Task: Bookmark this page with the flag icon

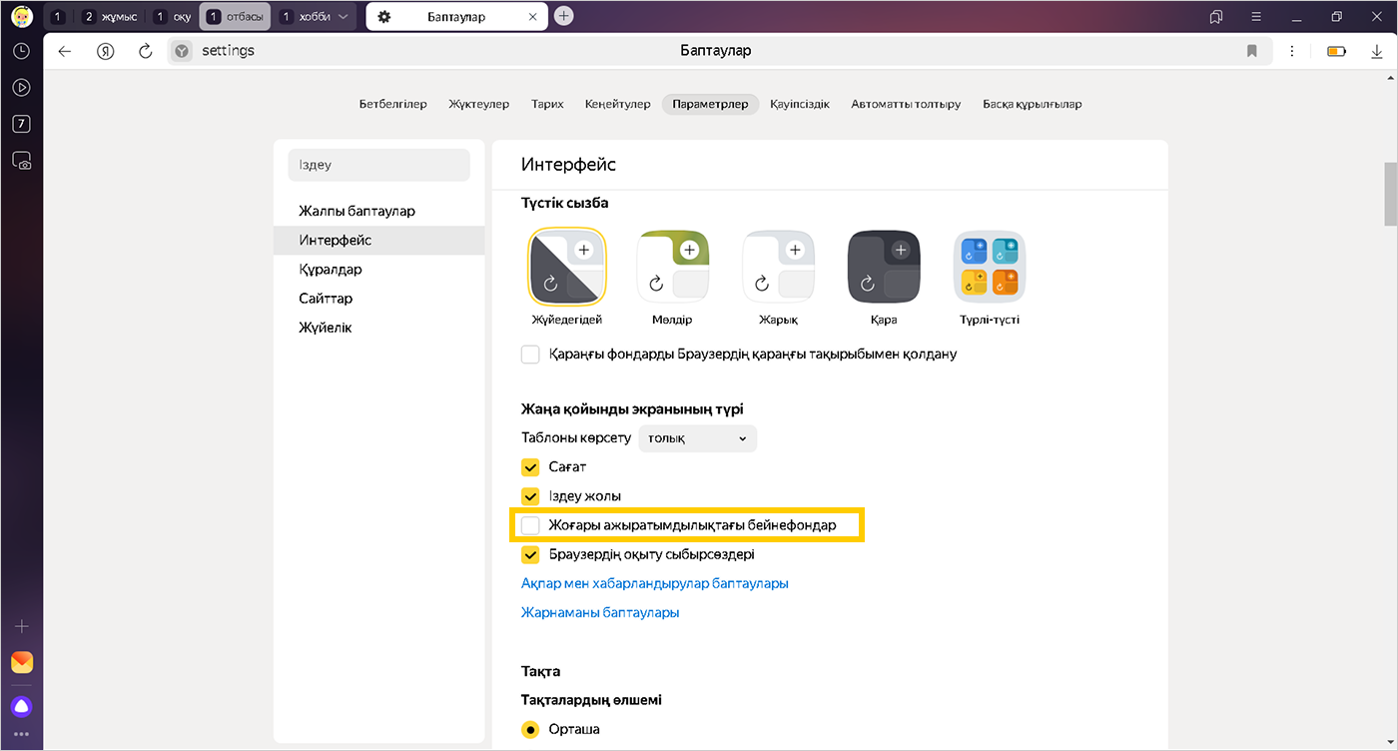Action: coord(1251,51)
